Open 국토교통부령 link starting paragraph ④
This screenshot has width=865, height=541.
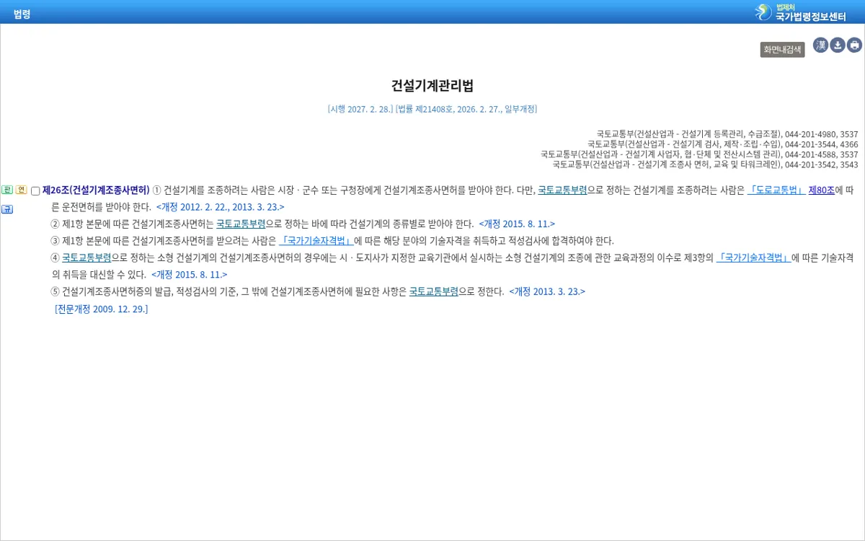tap(86, 258)
